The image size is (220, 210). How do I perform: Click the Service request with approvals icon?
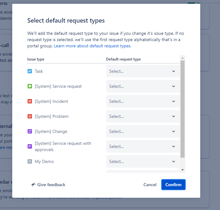pos(30,146)
